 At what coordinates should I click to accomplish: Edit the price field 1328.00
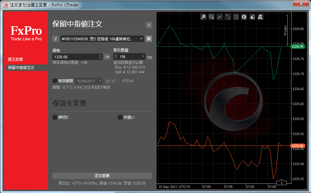click(x=76, y=57)
